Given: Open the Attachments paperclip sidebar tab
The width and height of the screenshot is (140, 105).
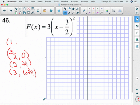Looking at the screenshot, I should [x=137, y=33].
